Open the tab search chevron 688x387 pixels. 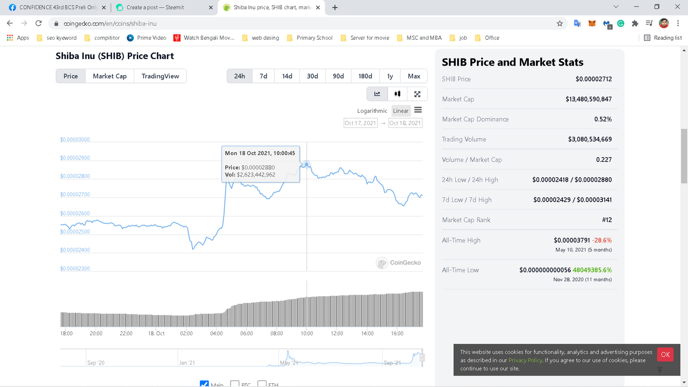616,7
